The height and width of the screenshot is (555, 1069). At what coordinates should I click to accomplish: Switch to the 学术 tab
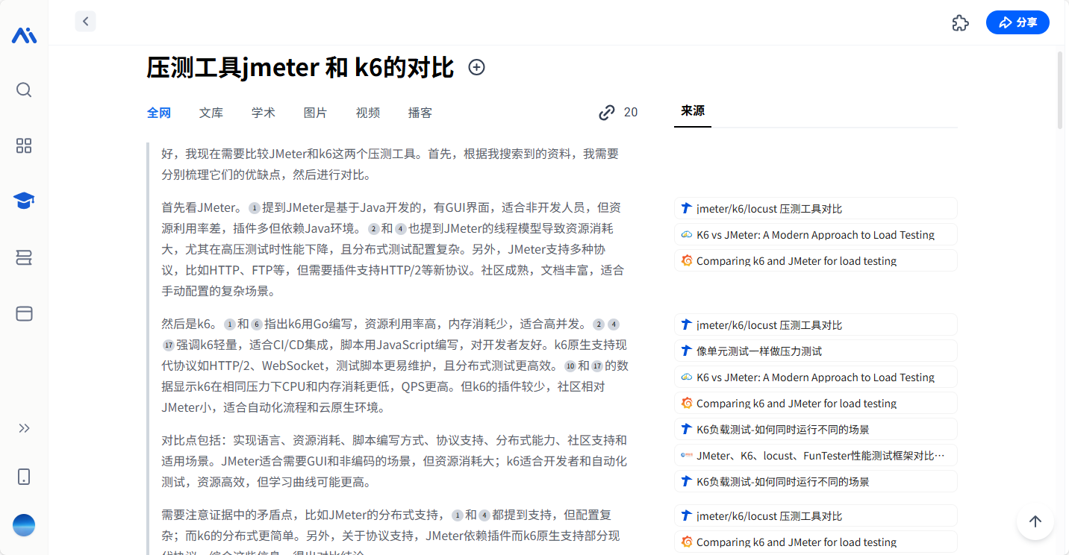[264, 113]
